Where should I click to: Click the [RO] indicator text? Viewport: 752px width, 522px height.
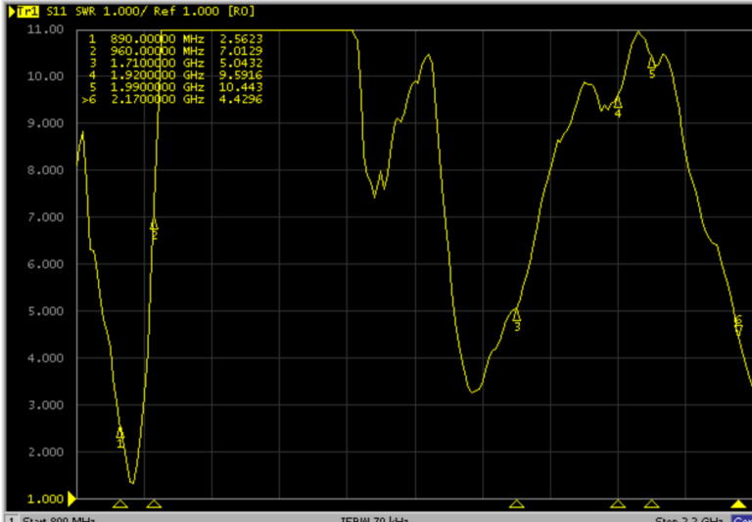(241, 12)
